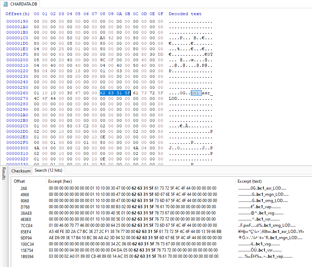Pick the last search hit at offset 1B9394

(x=27, y=256)
